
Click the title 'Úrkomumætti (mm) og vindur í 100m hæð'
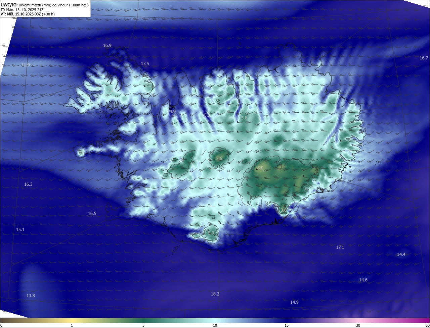(x=53, y=5)
